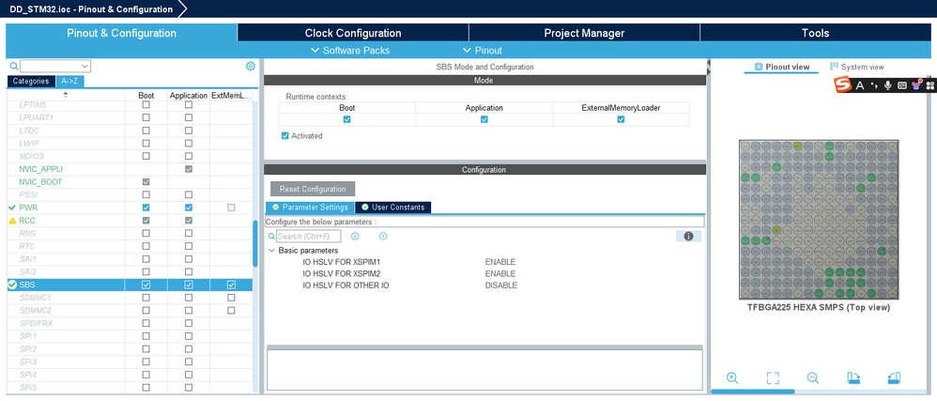Zoom out of the pinout chip view
This screenshot has width=937, height=401.
click(813, 378)
